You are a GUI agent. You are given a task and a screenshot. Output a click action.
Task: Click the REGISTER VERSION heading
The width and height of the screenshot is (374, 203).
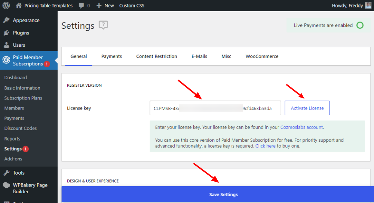[x=84, y=85]
